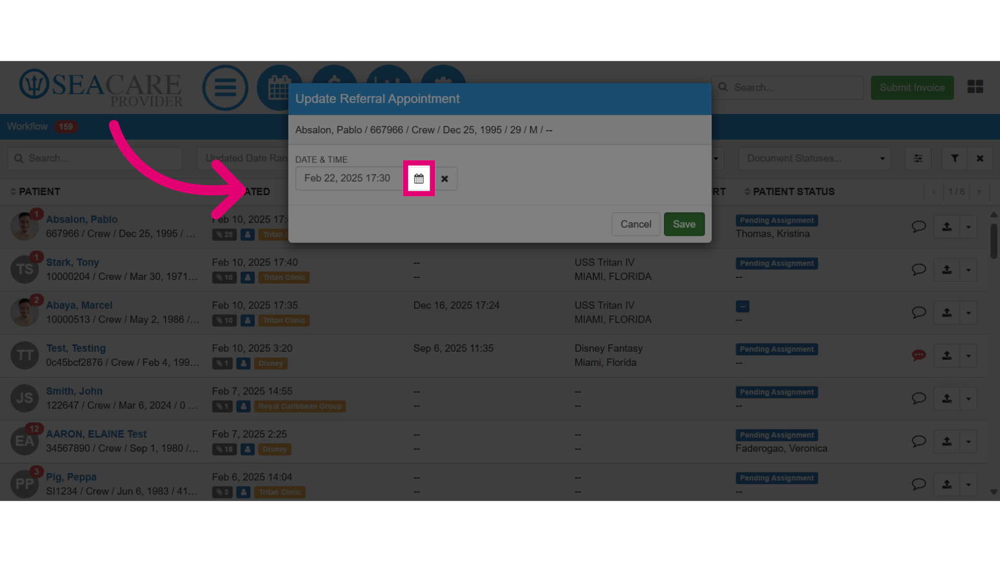Open the grid apps icon
The width and height of the screenshot is (1000, 562).
[x=975, y=86]
